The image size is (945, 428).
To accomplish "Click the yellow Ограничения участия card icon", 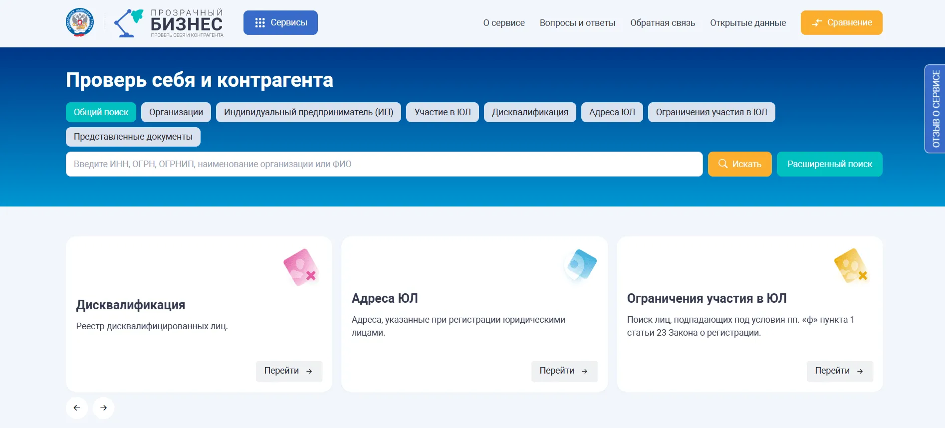I will click(851, 266).
